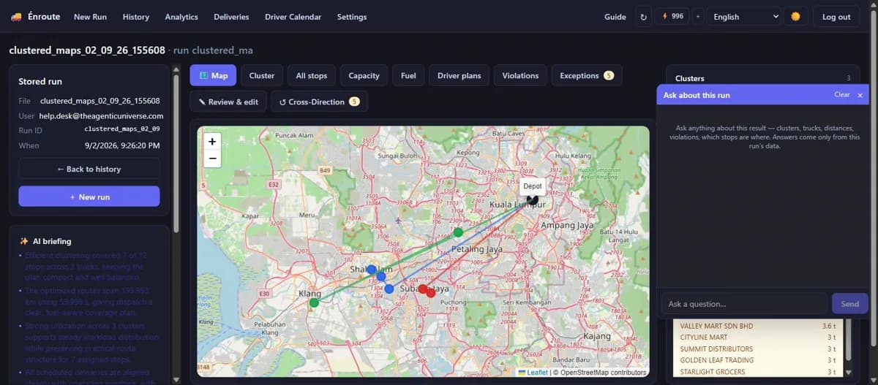This screenshot has width=878, height=385.
Task: Open the Exceptions tab with badge 5
Action: [x=586, y=75]
